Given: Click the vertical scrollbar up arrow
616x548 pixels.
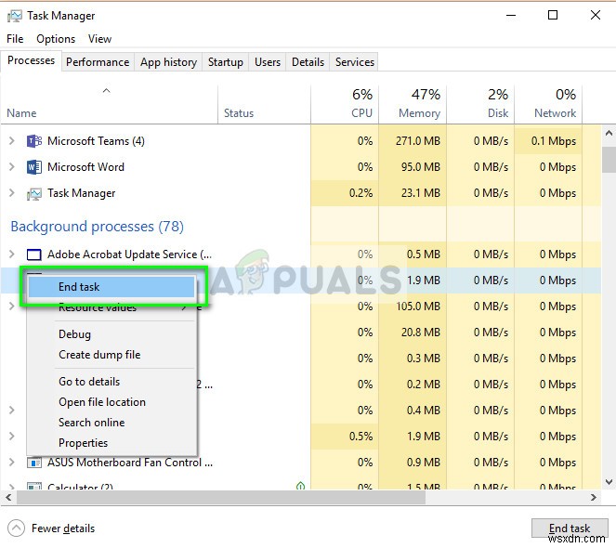Looking at the screenshot, I should [609, 134].
